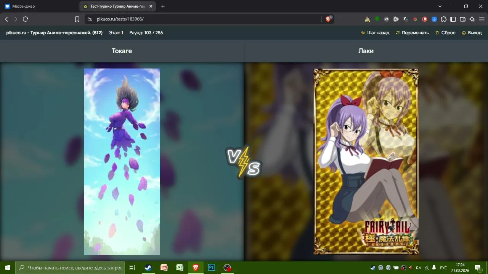Vote for Токаге by clicking its name header

coord(122,51)
